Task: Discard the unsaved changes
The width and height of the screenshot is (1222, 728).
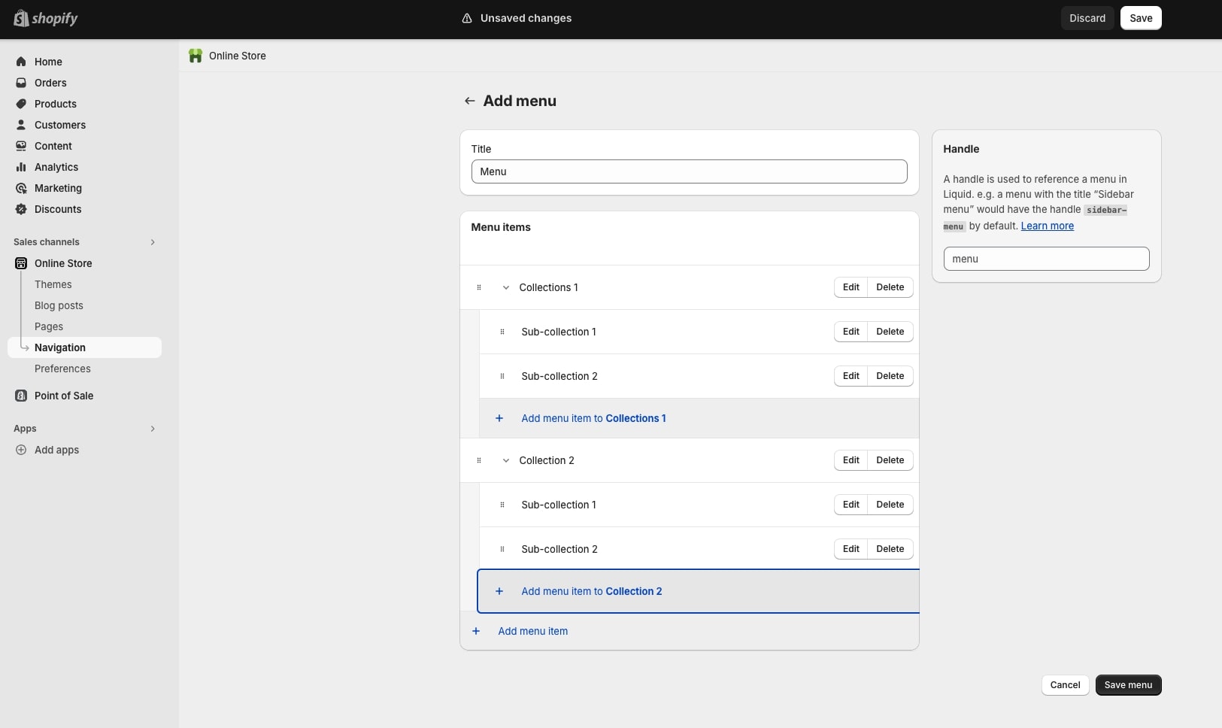Action: [x=1087, y=18]
